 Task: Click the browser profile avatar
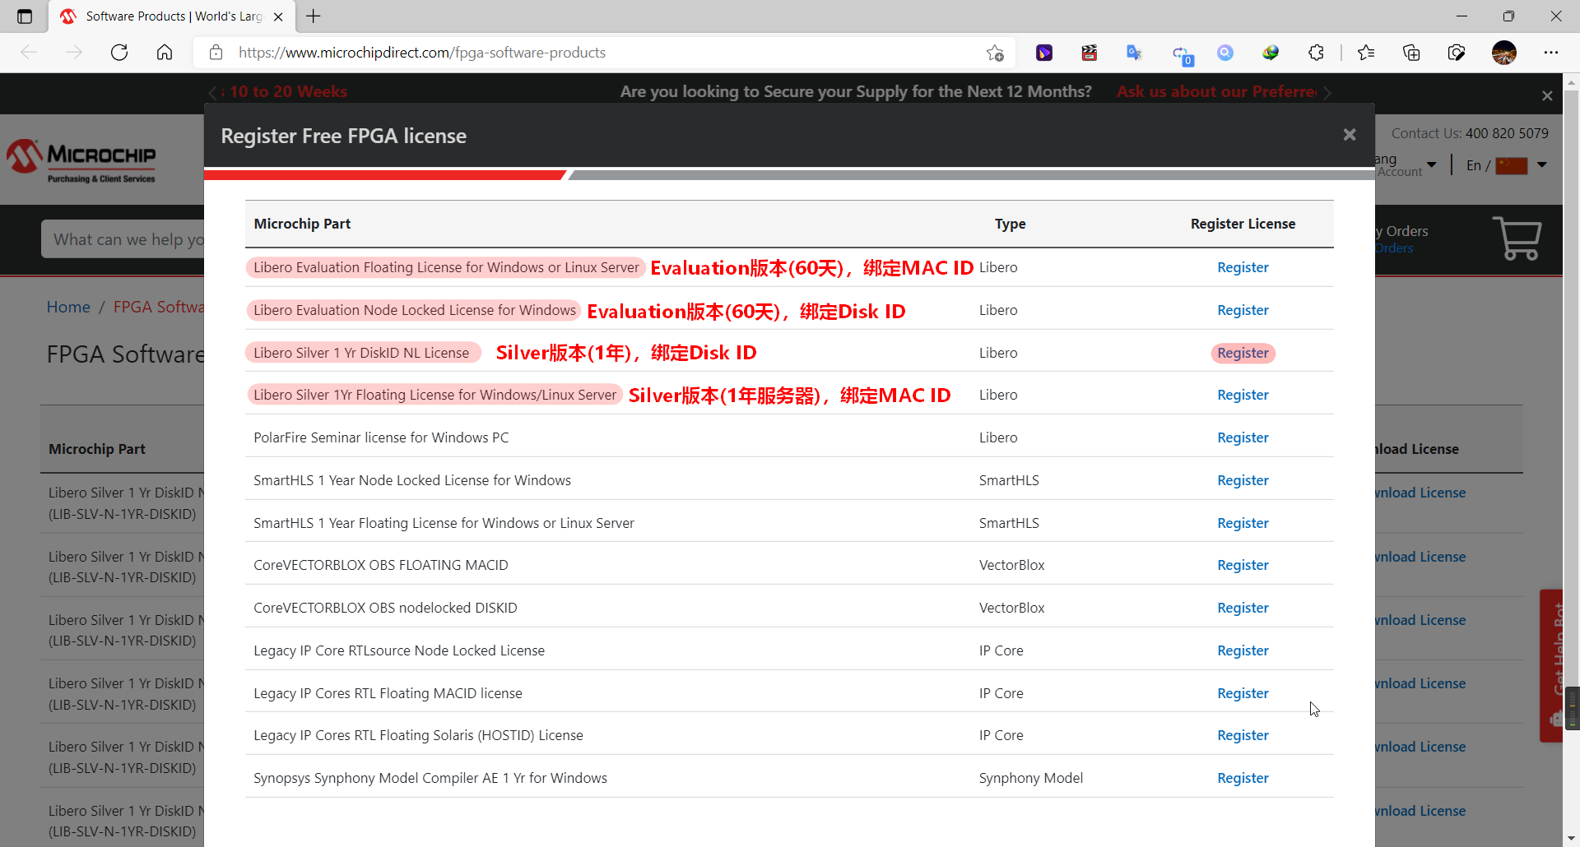1504,53
